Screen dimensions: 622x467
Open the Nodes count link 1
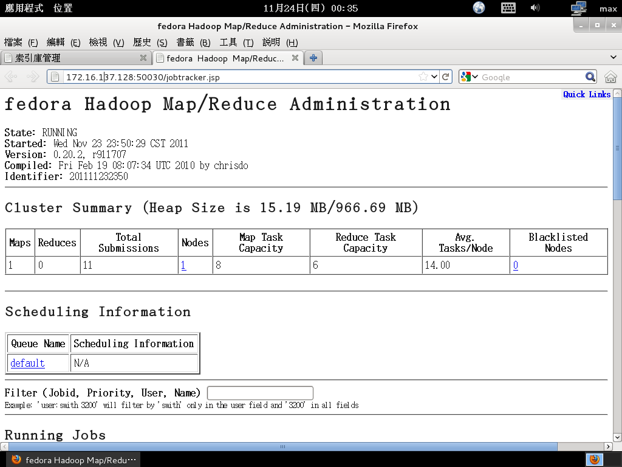pyautogui.click(x=183, y=265)
